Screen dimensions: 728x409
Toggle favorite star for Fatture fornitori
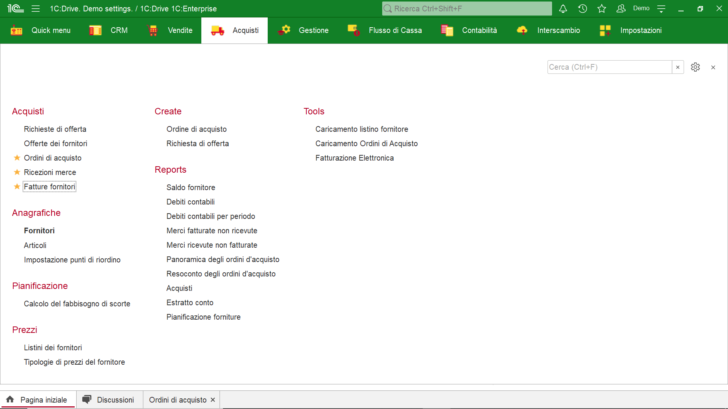(x=17, y=186)
